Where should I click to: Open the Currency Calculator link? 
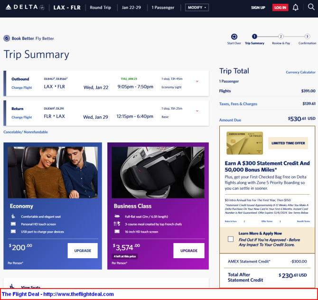(300, 72)
